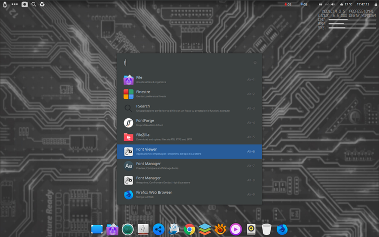Click the penguin menu icon in the top-left corner
The height and width of the screenshot is (237, 379).
[5, 4]
